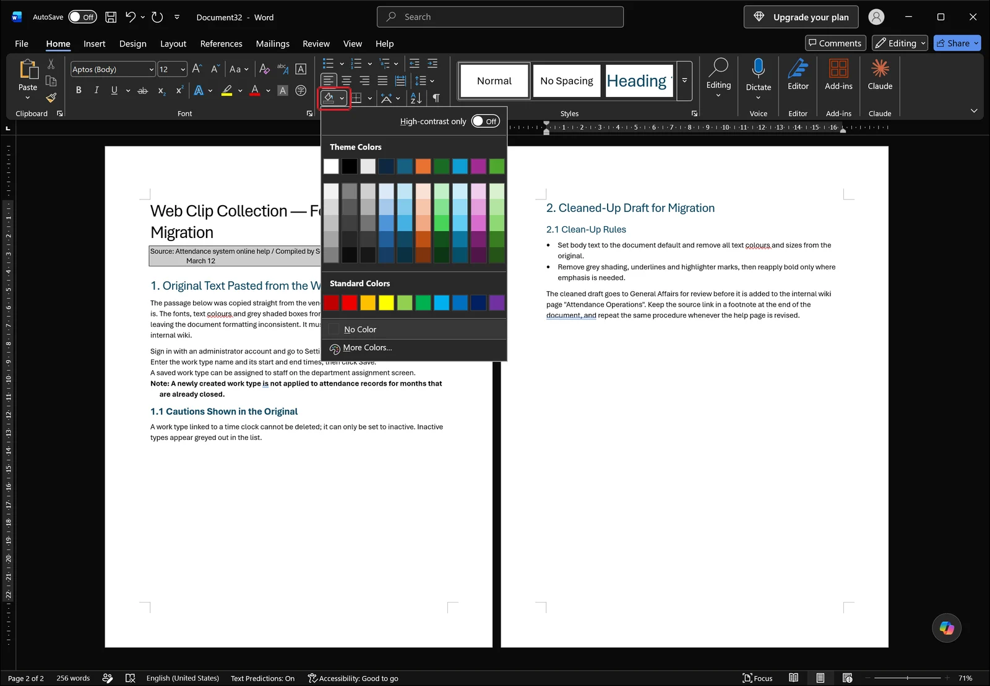Pick the yellow standard color swatch

pos(386,303)
